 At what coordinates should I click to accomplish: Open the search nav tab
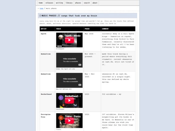(87, 3)
